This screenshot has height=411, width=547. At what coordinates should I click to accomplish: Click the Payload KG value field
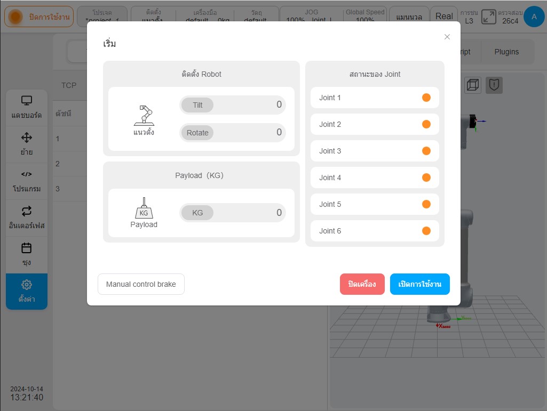click(233, 213)
